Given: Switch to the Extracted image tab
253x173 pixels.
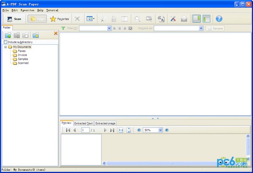Looking at the screenshot, I should tap(105, 123).
